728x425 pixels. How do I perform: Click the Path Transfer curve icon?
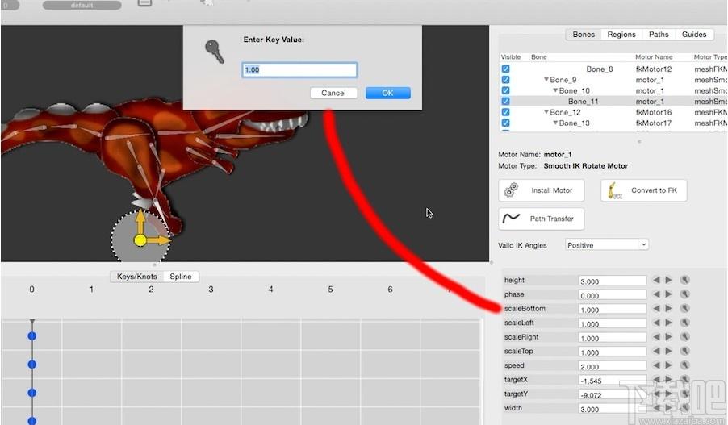tap(511, 218)
